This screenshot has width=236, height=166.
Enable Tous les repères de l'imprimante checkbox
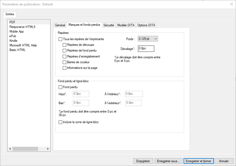point(61,39)
